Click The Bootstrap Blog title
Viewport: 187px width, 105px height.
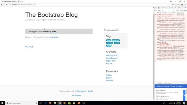51,15
